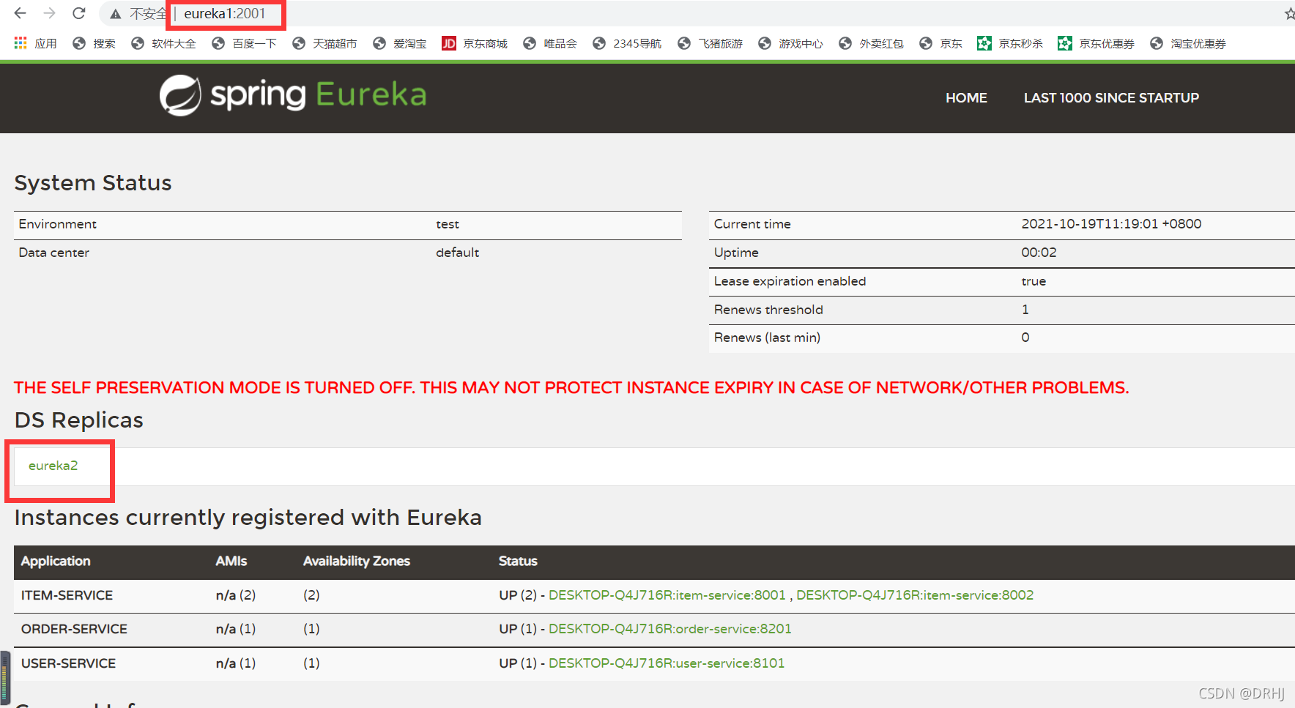Click the System Status heading
1295x708 pixels.
tap(93, 183)
